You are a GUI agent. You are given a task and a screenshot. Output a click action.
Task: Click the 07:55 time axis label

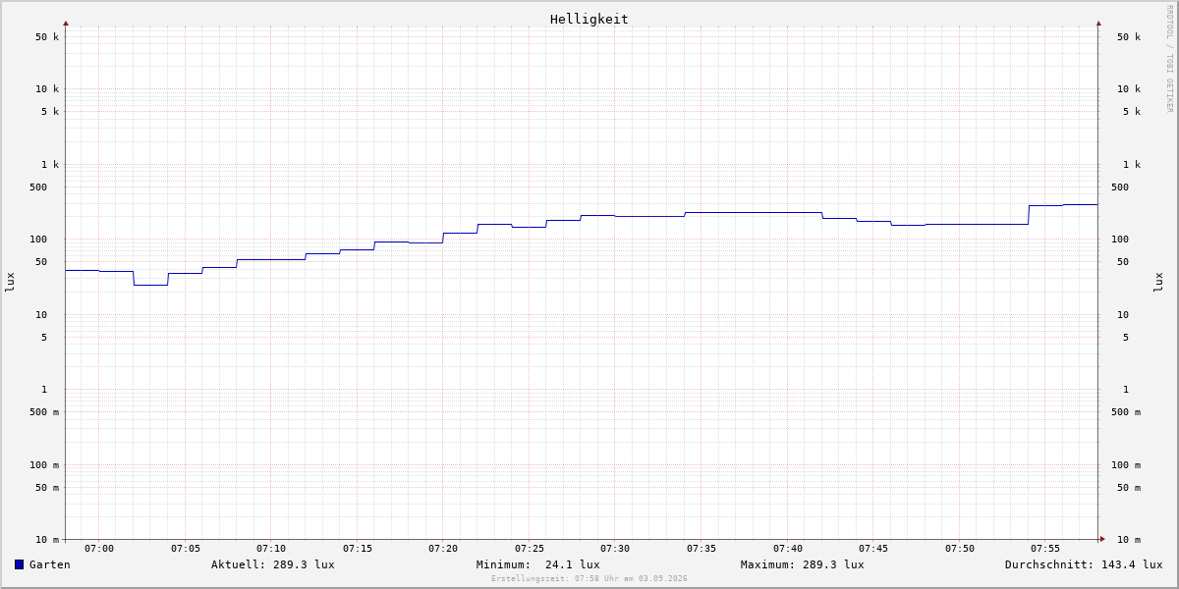(1045, 549)
